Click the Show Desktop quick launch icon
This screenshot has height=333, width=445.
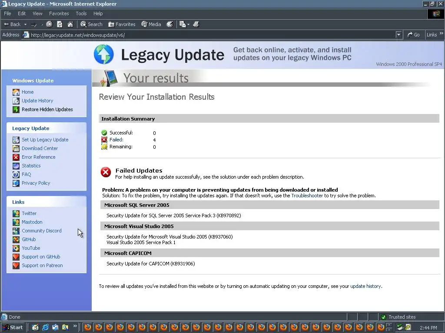[x=35, y=327]
